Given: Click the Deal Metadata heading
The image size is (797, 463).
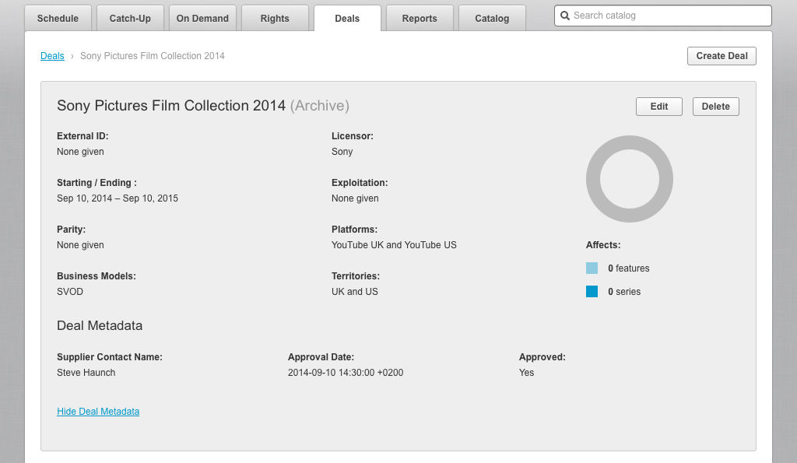Looking at the screenshot, I should click(100, 325).
